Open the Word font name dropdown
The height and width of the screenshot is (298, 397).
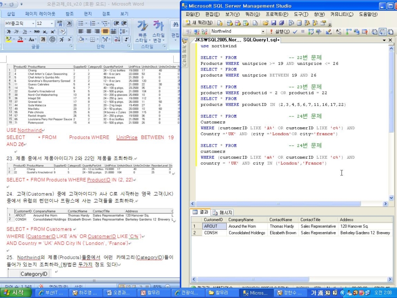pos(33,24)
